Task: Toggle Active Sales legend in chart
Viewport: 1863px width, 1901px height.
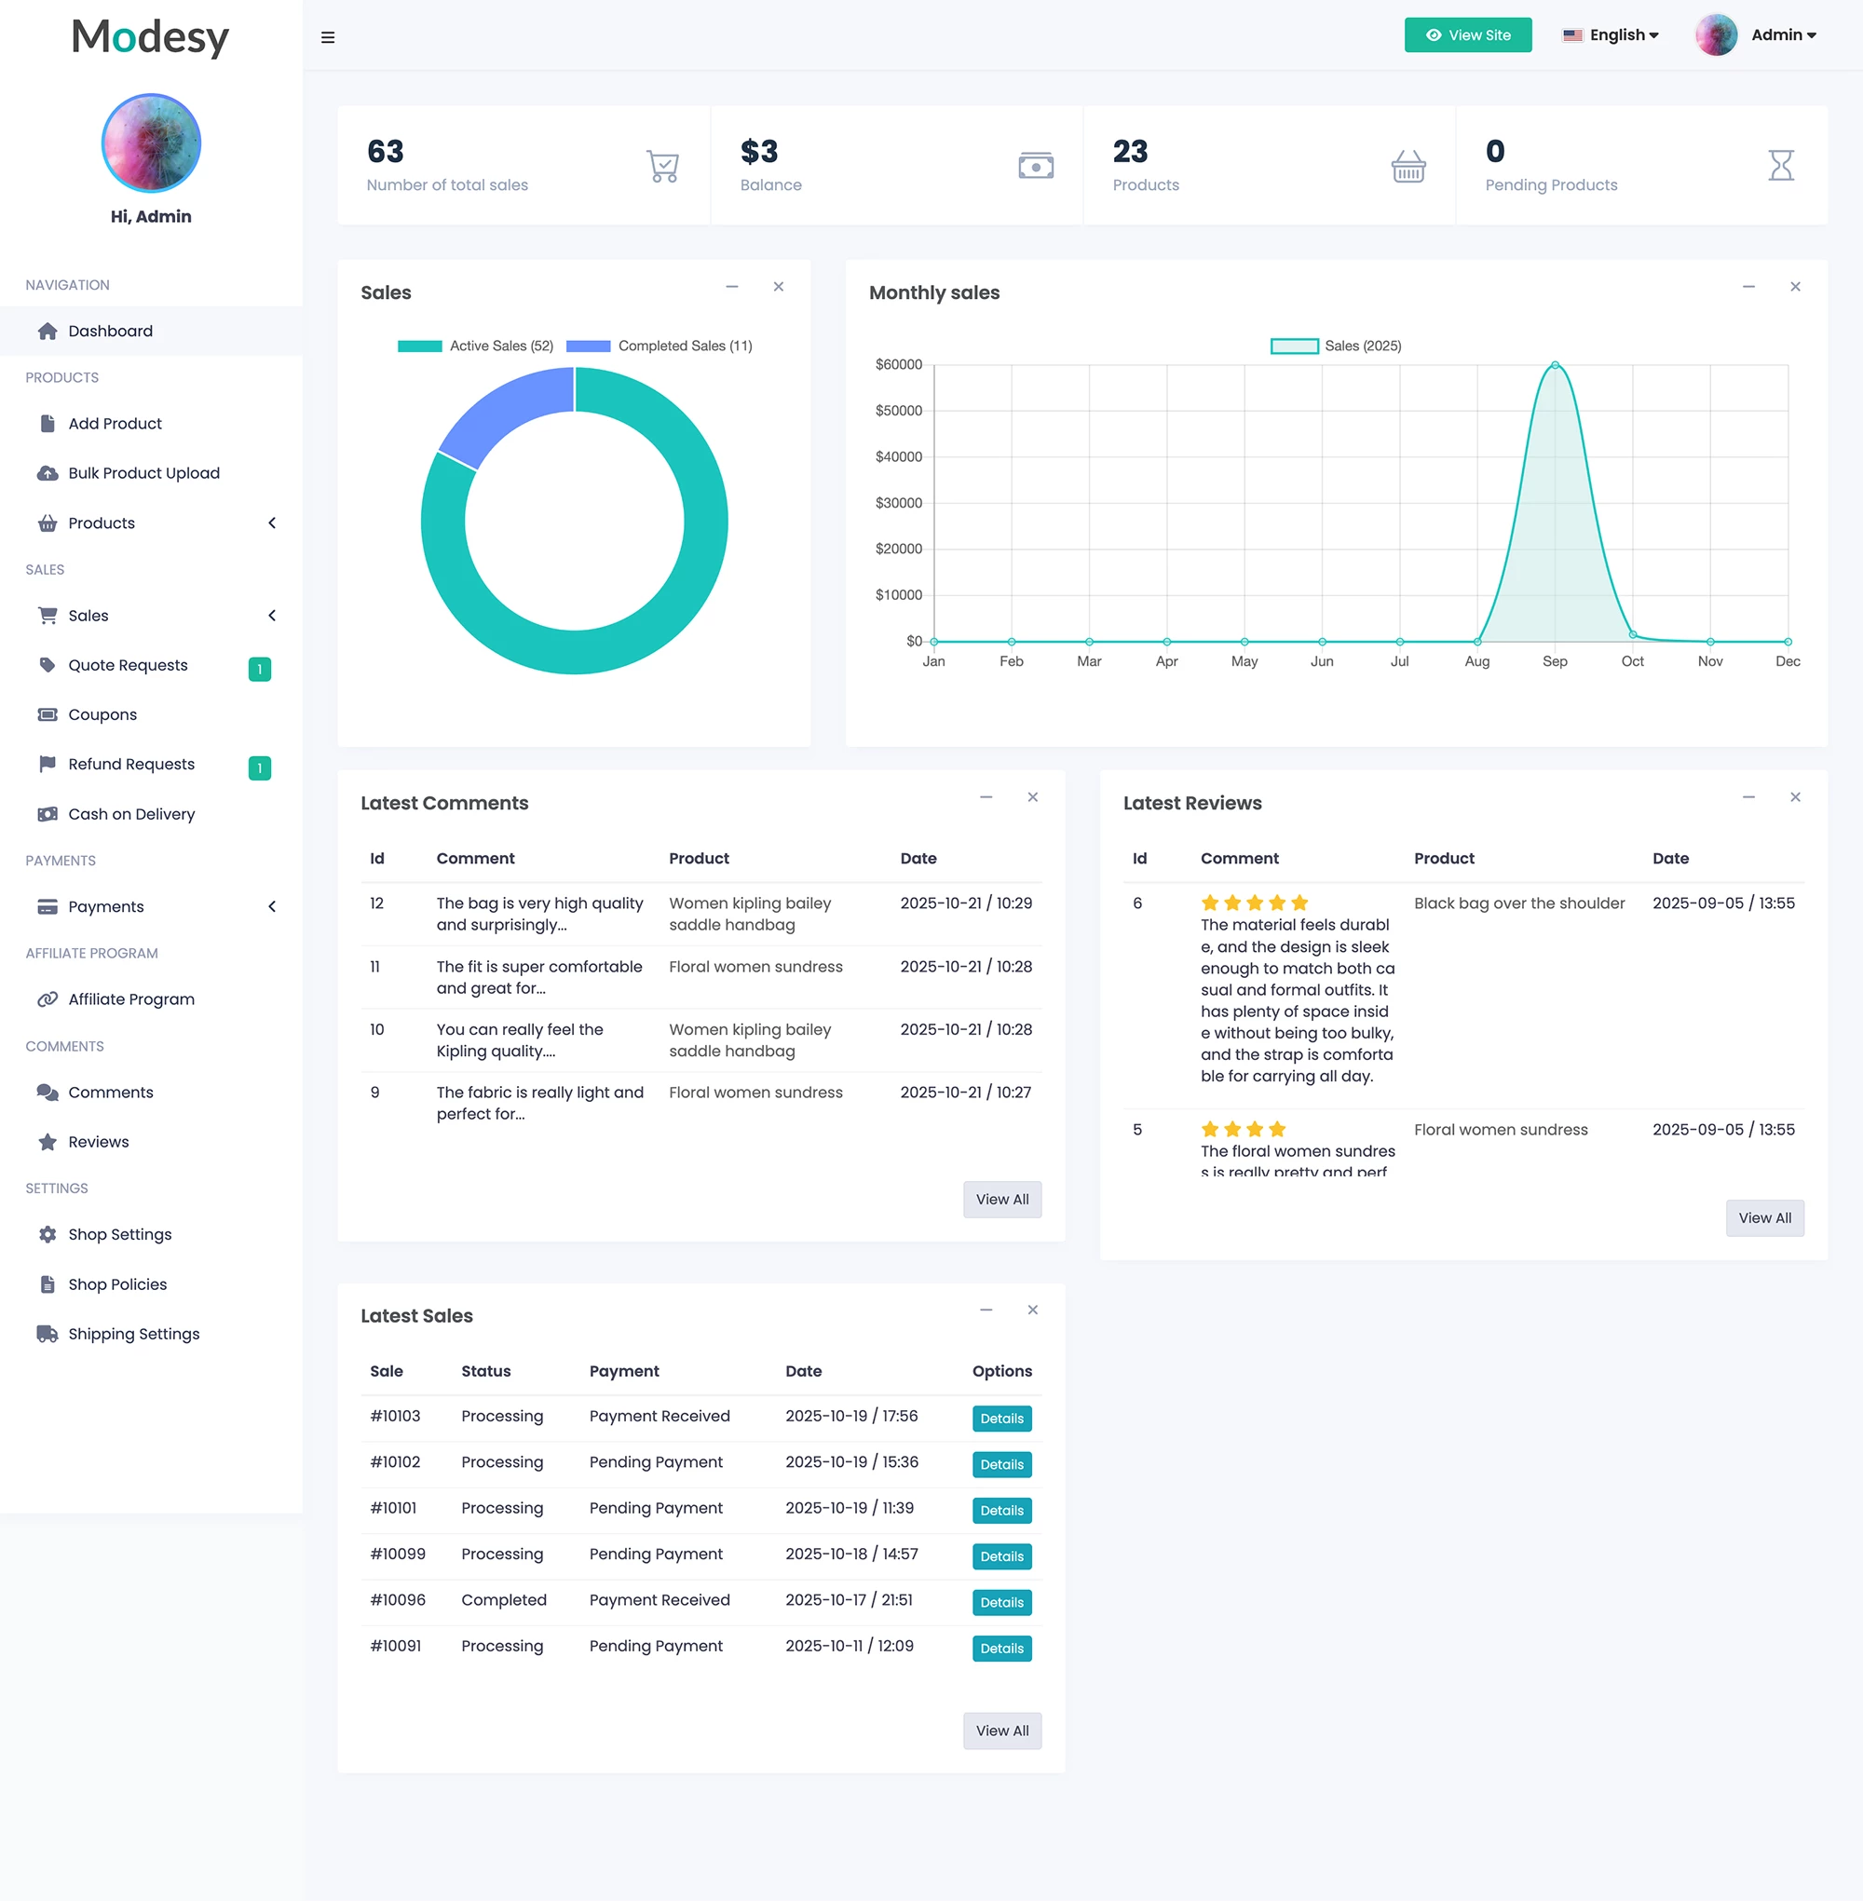Action: point(476,346)
